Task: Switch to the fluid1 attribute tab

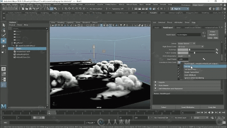Action: pyautogui.click(x=157, y=27)
